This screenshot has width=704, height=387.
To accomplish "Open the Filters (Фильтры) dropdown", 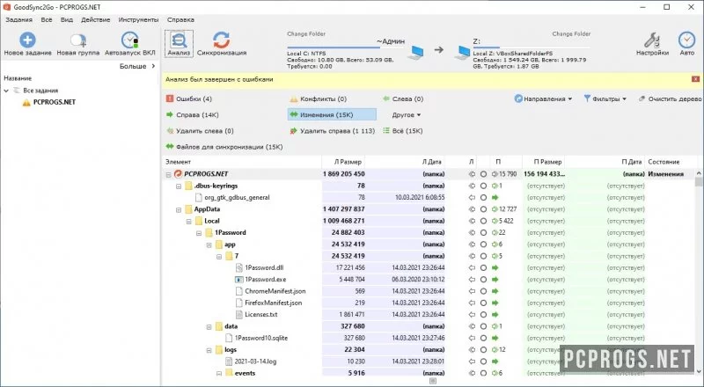I will point(605,99).
